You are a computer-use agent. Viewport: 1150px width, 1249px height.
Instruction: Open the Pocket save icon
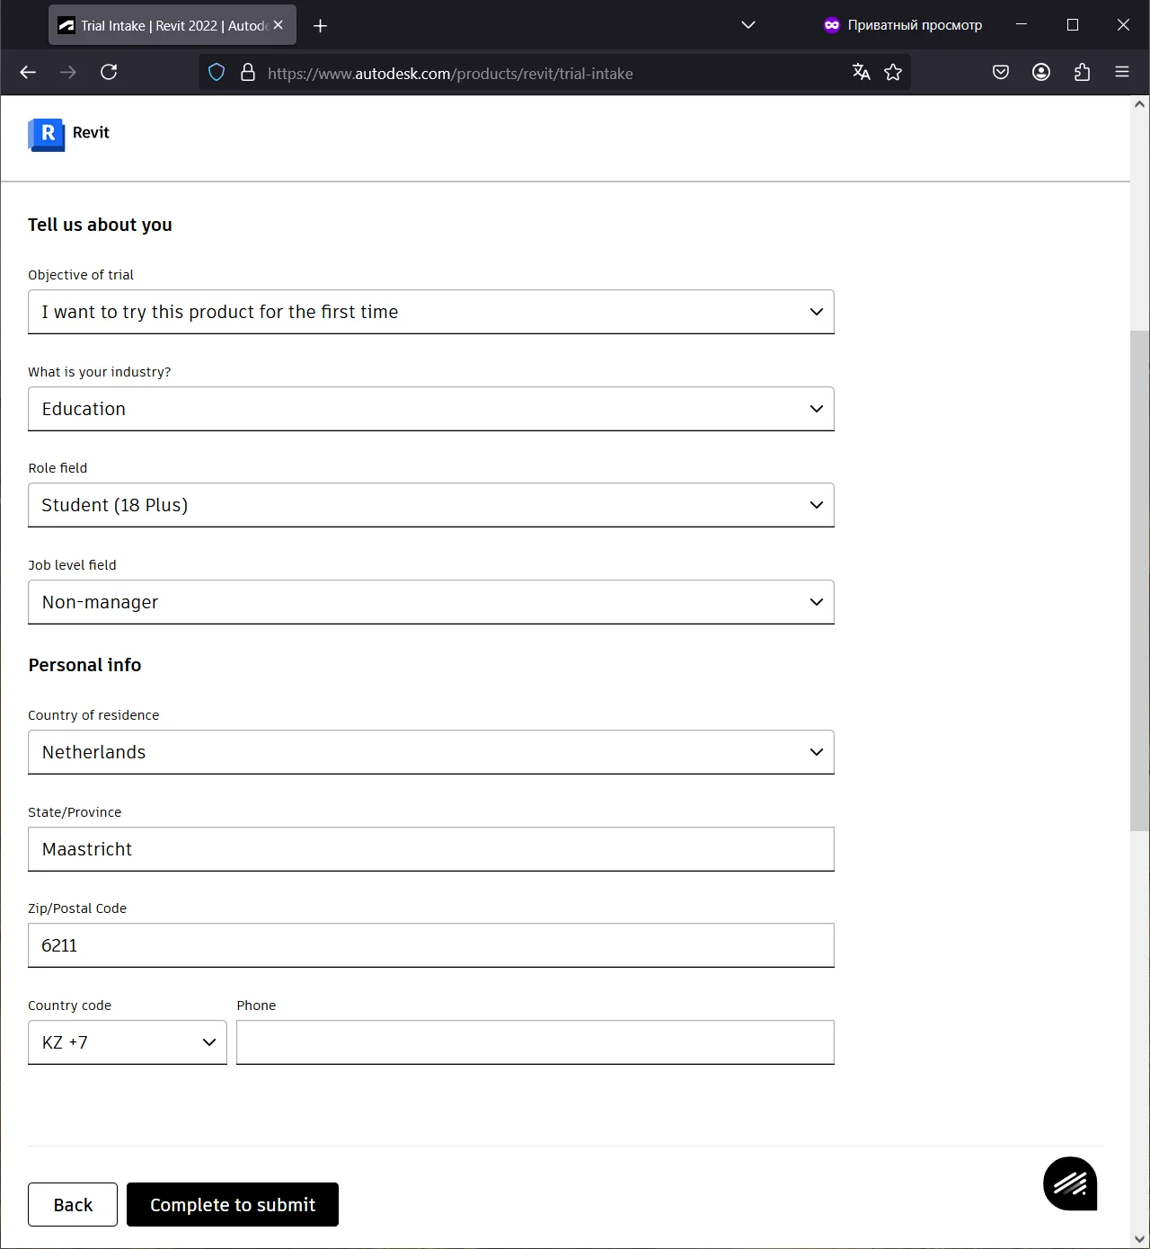(1001, 72)
